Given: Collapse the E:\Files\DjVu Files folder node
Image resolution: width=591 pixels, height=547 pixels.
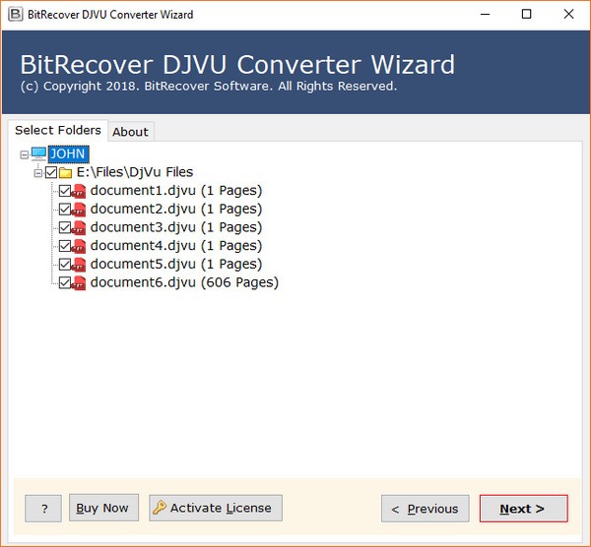Looking at the screenshot, I should coord(38,173).
